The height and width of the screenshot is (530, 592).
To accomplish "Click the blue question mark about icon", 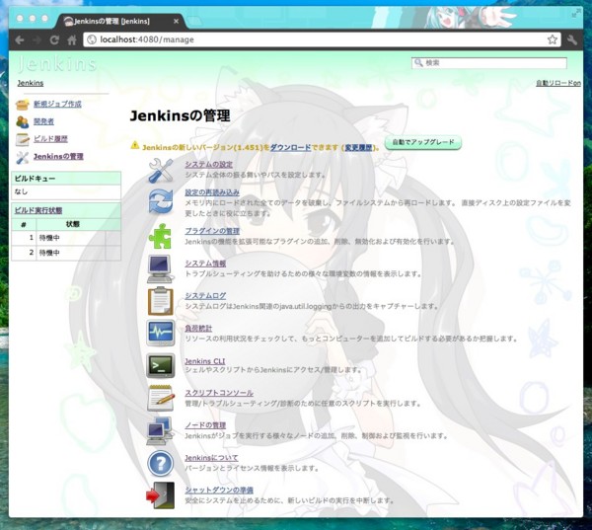I will click(x=161, y=463).
